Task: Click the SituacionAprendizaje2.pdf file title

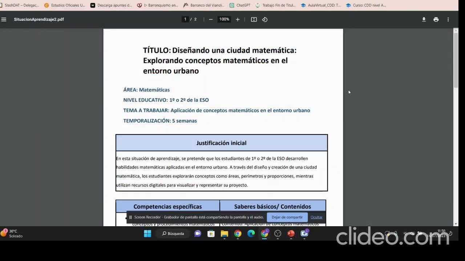Action: pyautogui.click(x=39, y=19)
